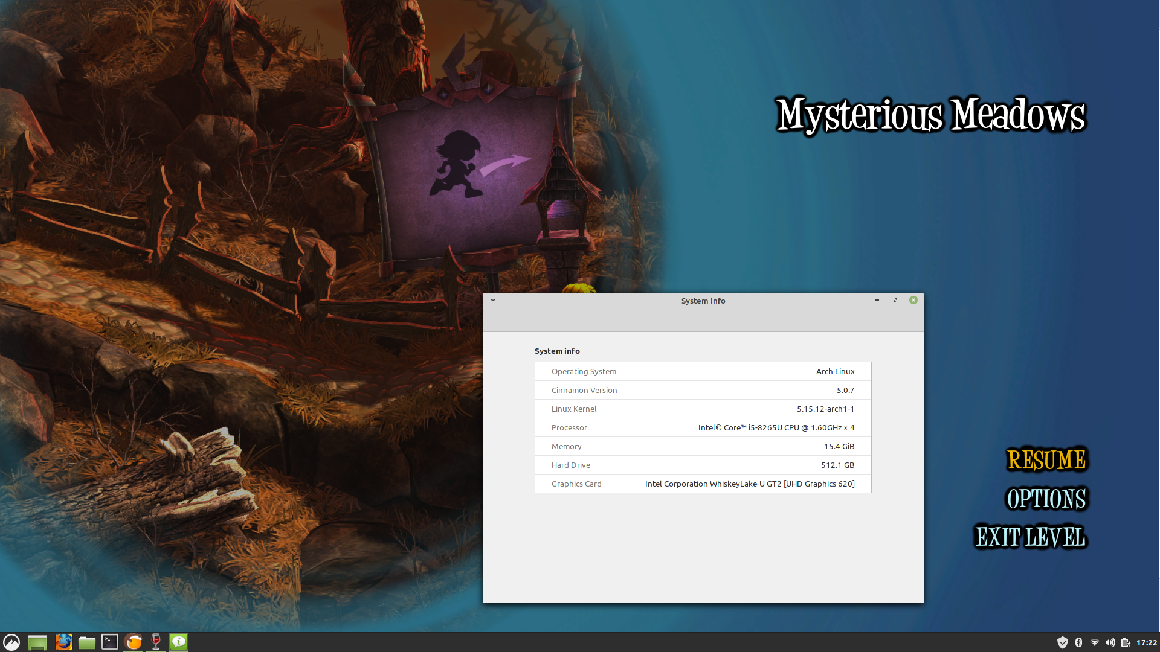This screenshot has height=652, width=1160.
Task: Select the Wine glass taskbar item
Action: click(156, 642)
